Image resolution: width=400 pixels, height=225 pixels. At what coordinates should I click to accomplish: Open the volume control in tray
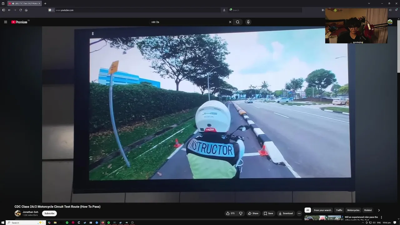click(374, 222)
